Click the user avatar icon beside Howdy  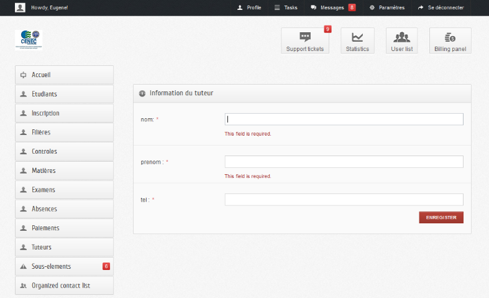21,7
